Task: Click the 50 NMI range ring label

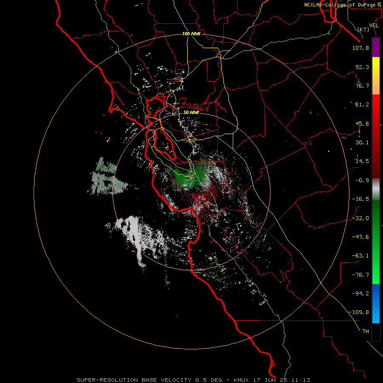Action: click(x=191, y=113)
